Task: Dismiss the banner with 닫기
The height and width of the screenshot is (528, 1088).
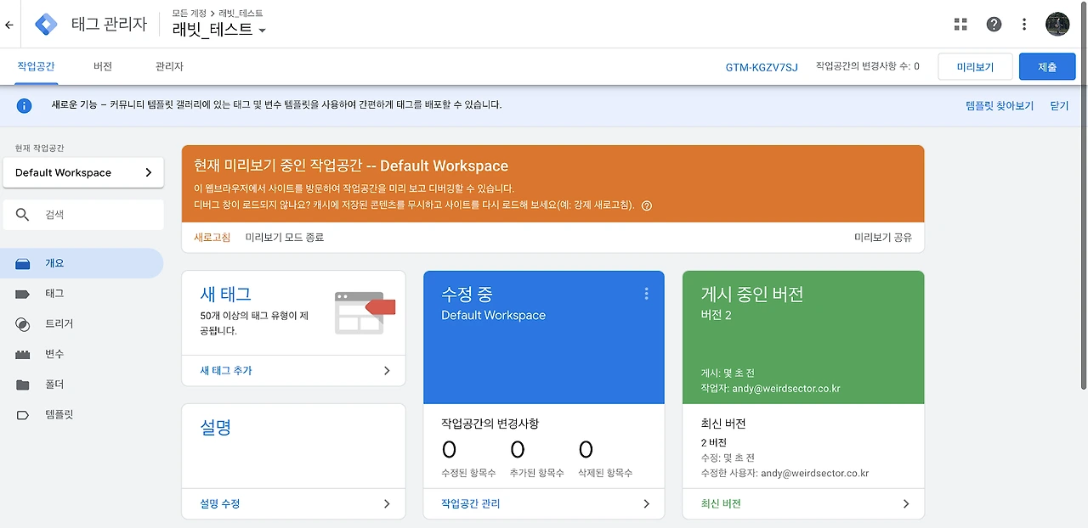Action: [x=1059, y=106]
